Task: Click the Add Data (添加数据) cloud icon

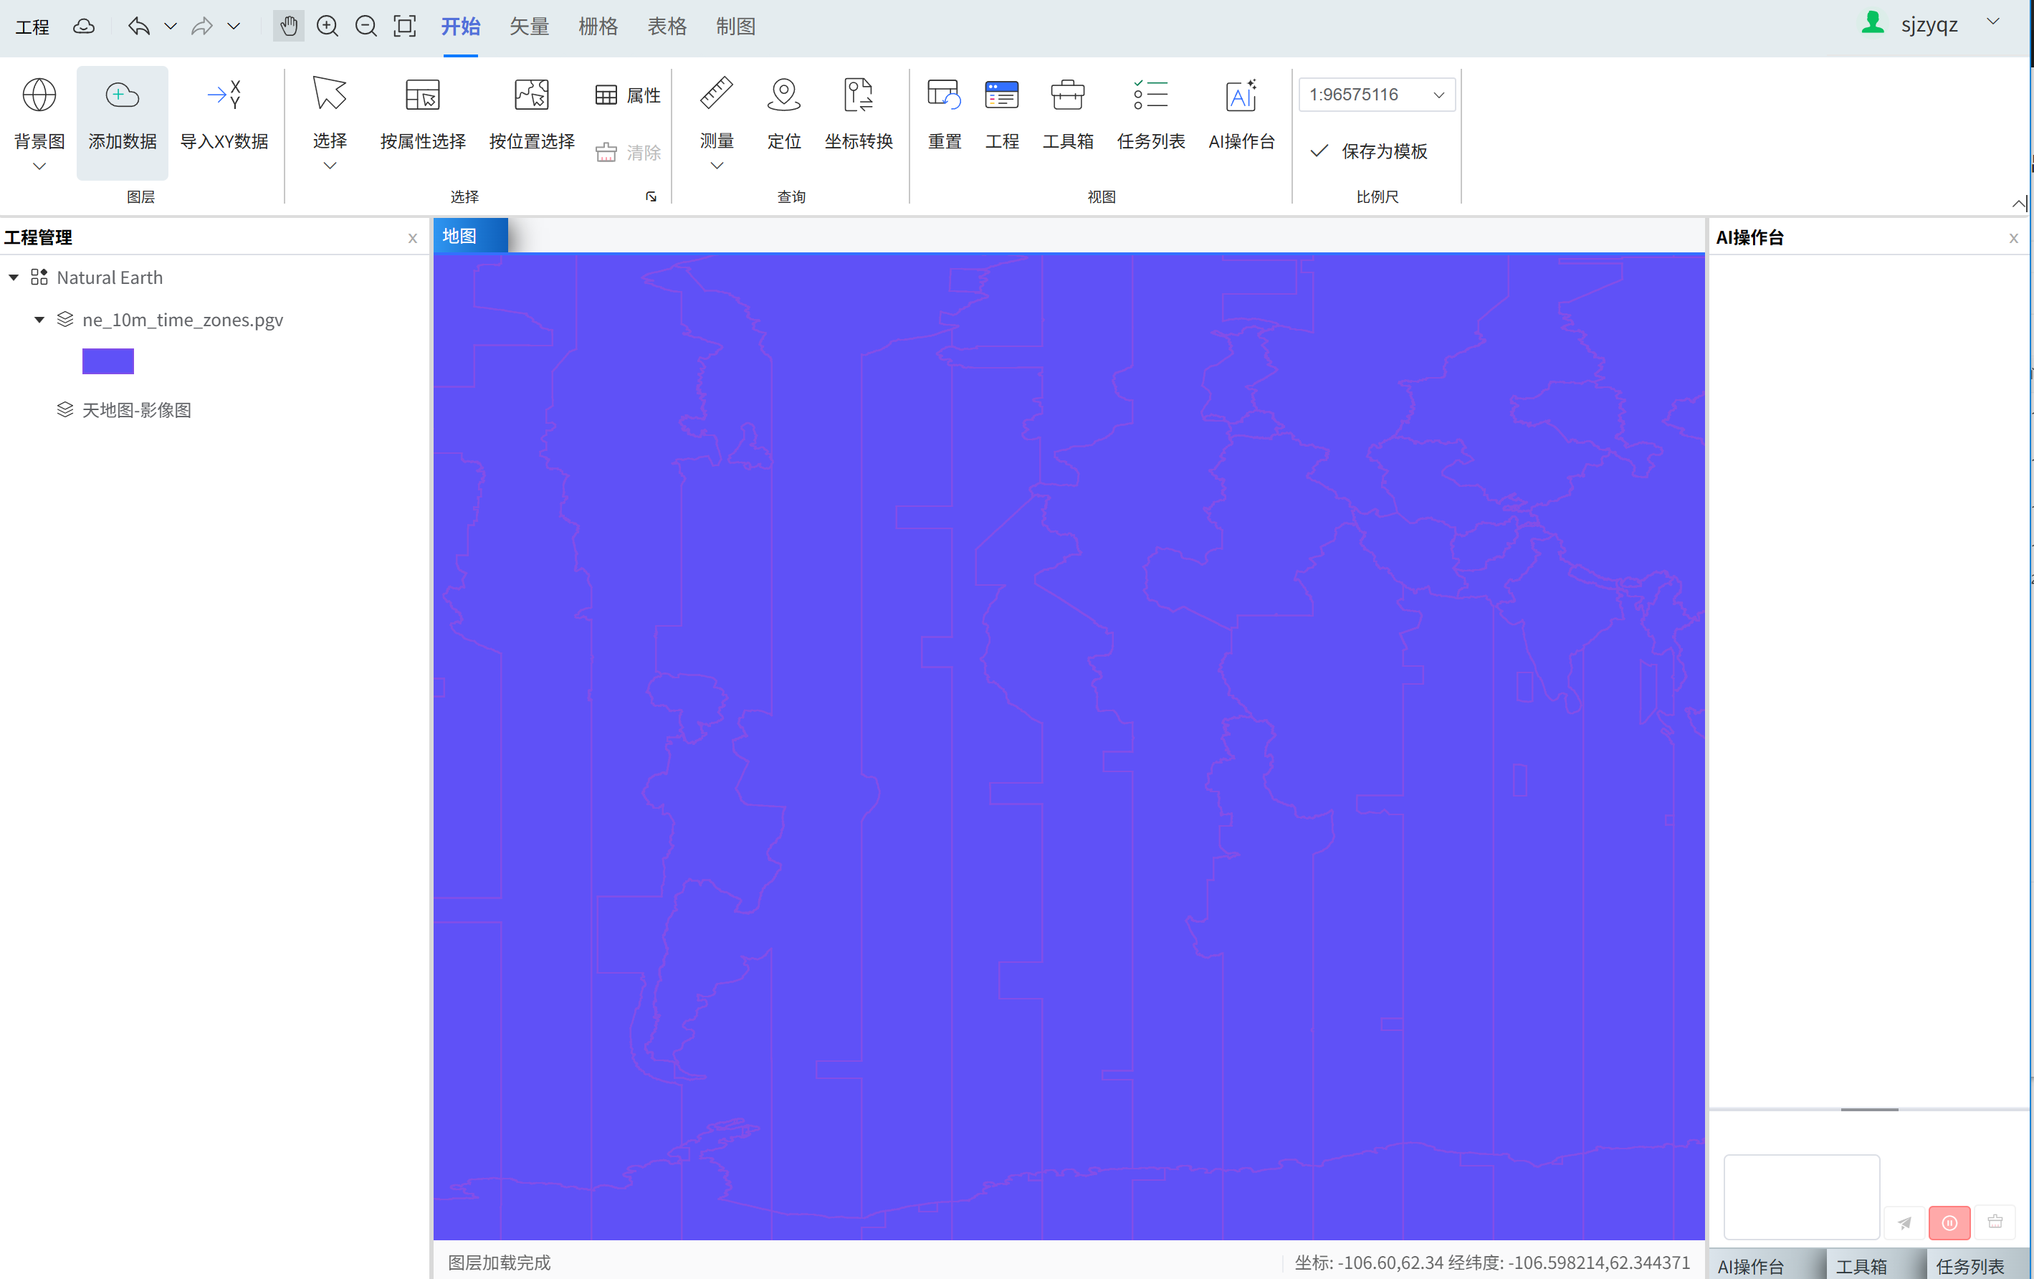Action: 122,95
